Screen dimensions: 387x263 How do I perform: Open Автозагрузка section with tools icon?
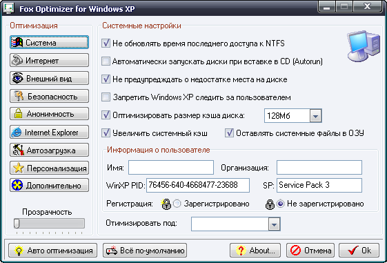click(x=49, y=150)
